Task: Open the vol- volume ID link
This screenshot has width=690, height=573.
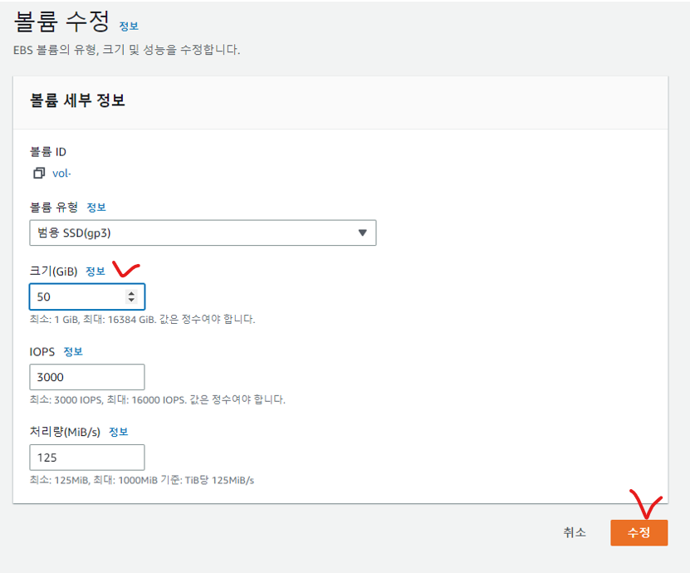Action: click(61, 174)
